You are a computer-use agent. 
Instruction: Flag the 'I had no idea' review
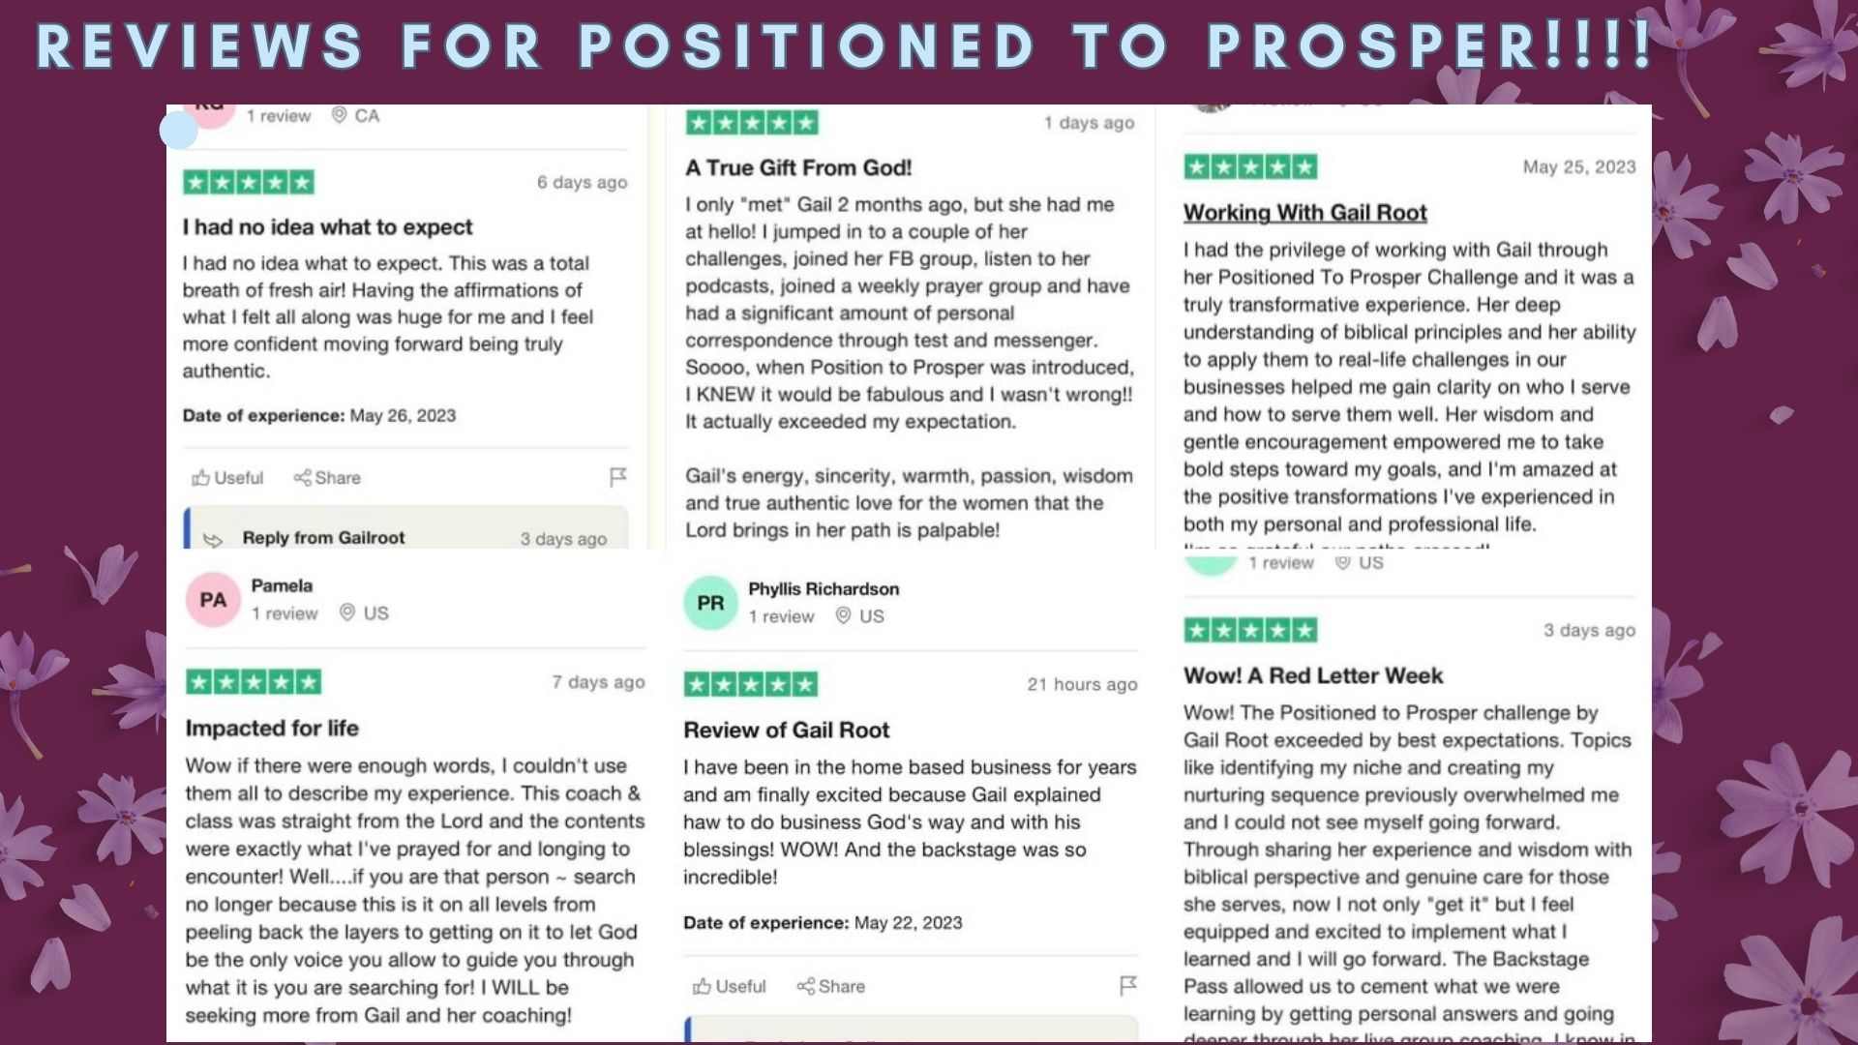617,477
